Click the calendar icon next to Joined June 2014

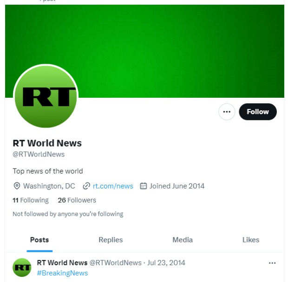(x=144, y=186)
